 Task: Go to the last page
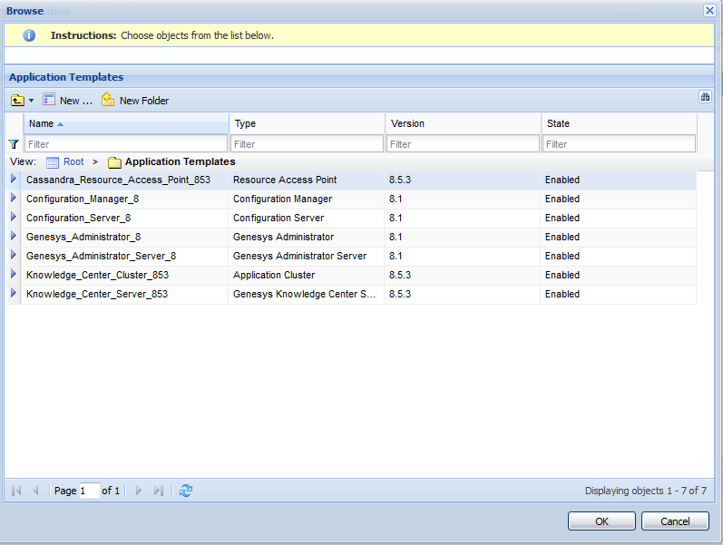coord(159,490)
